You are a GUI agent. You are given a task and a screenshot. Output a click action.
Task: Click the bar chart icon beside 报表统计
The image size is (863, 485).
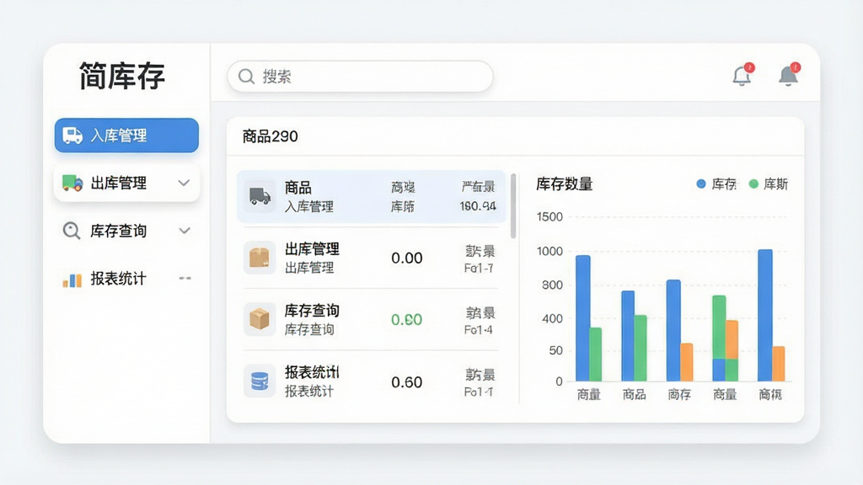click(x=72, y=280)
